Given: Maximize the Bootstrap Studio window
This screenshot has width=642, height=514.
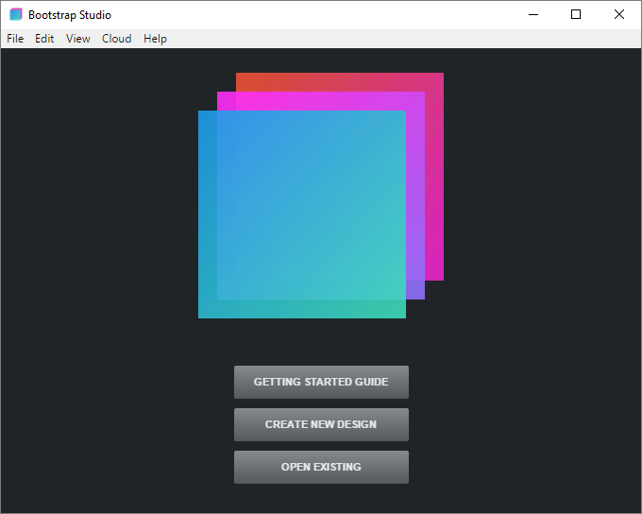Looking at the screenshot, I should tap(576, 15).
